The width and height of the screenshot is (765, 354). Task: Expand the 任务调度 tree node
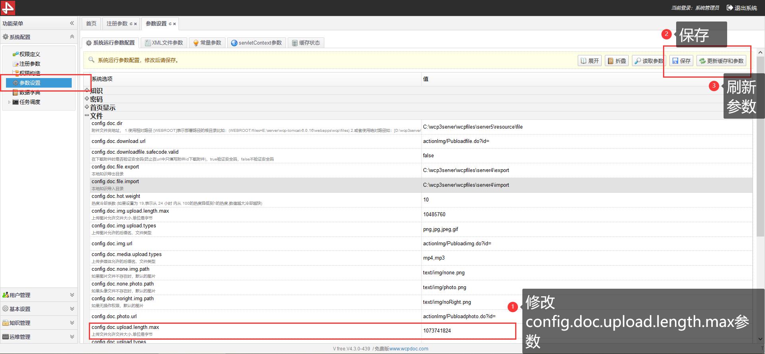9,102
